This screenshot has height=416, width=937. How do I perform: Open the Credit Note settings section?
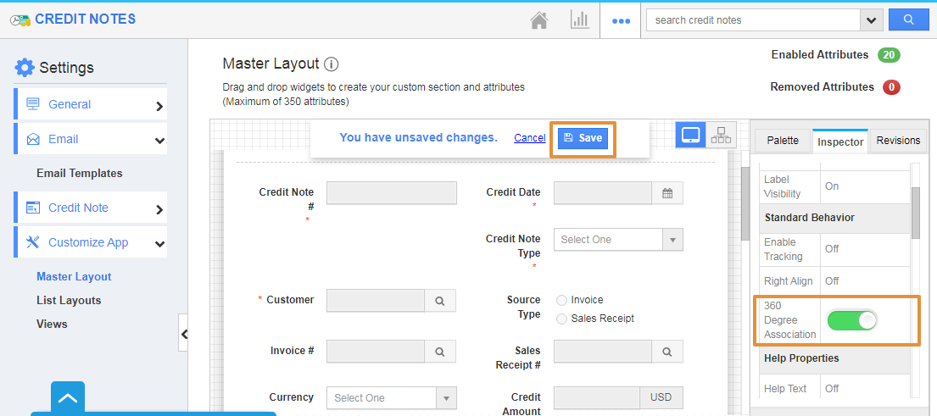click(90, 208)
